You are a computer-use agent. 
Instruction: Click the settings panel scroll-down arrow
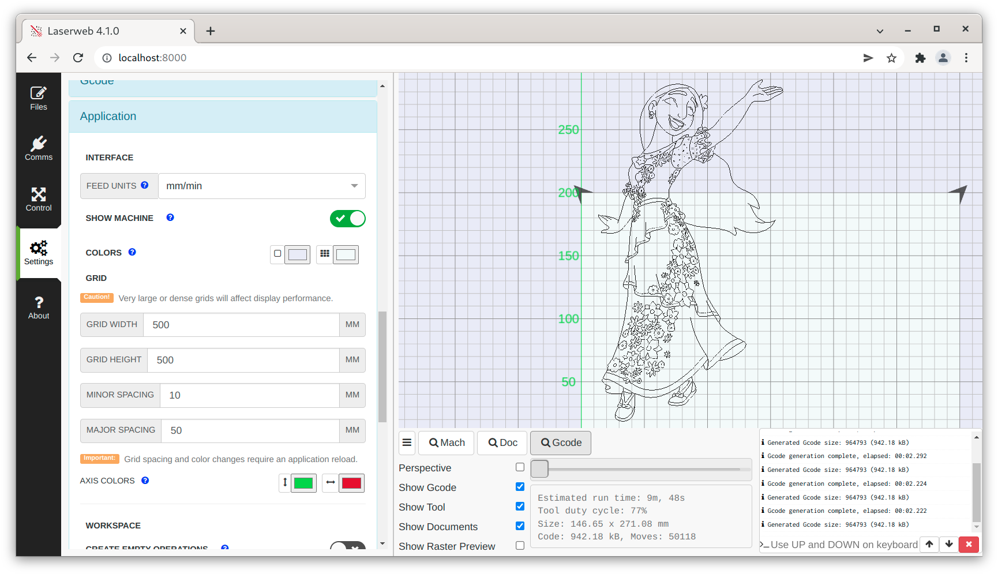pyautogui.click(x=382, y=543)
